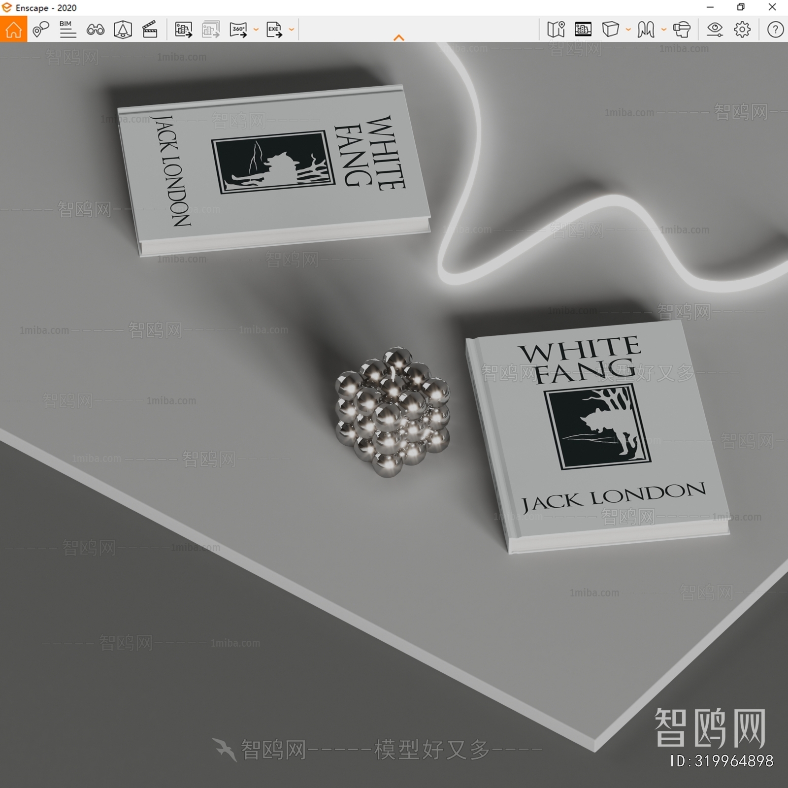Close the Enscape window
788x788 pixels.
[x=772, y=7]
